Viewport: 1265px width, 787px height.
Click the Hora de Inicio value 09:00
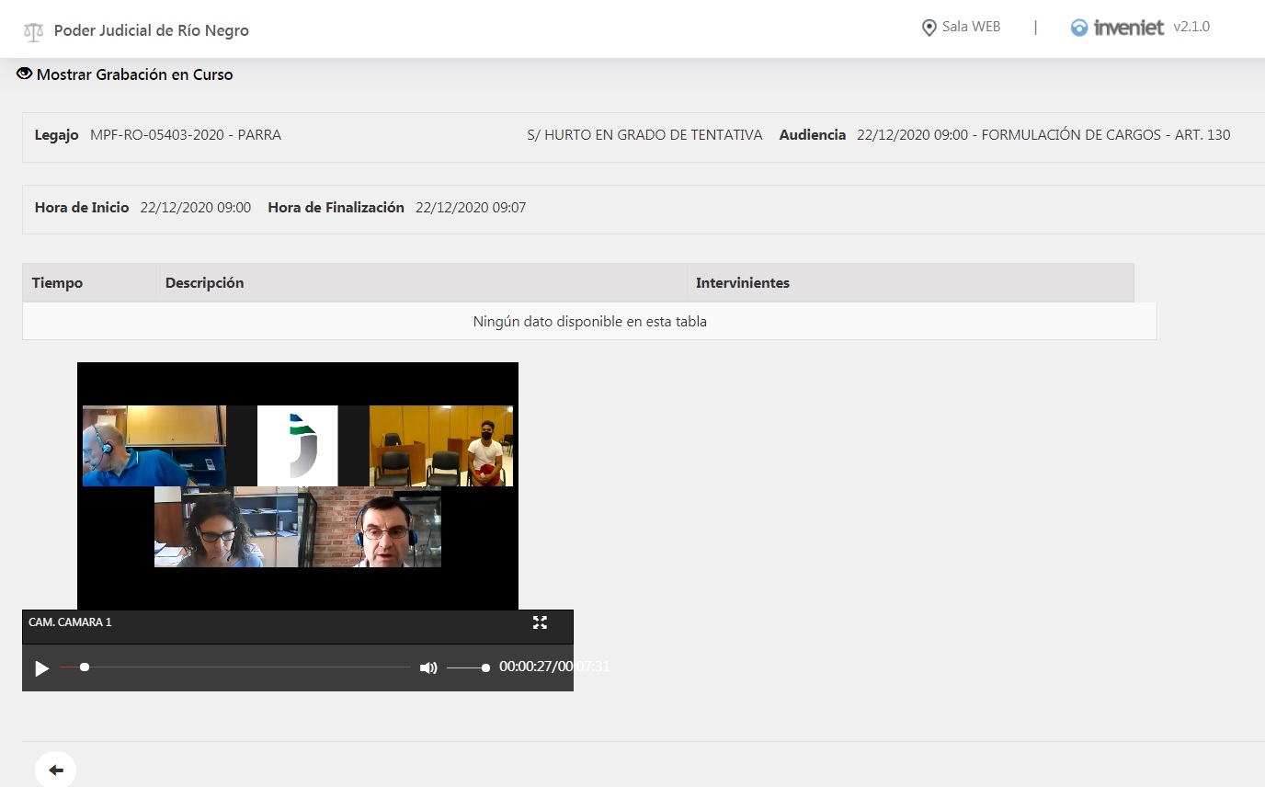pos(195,208)
